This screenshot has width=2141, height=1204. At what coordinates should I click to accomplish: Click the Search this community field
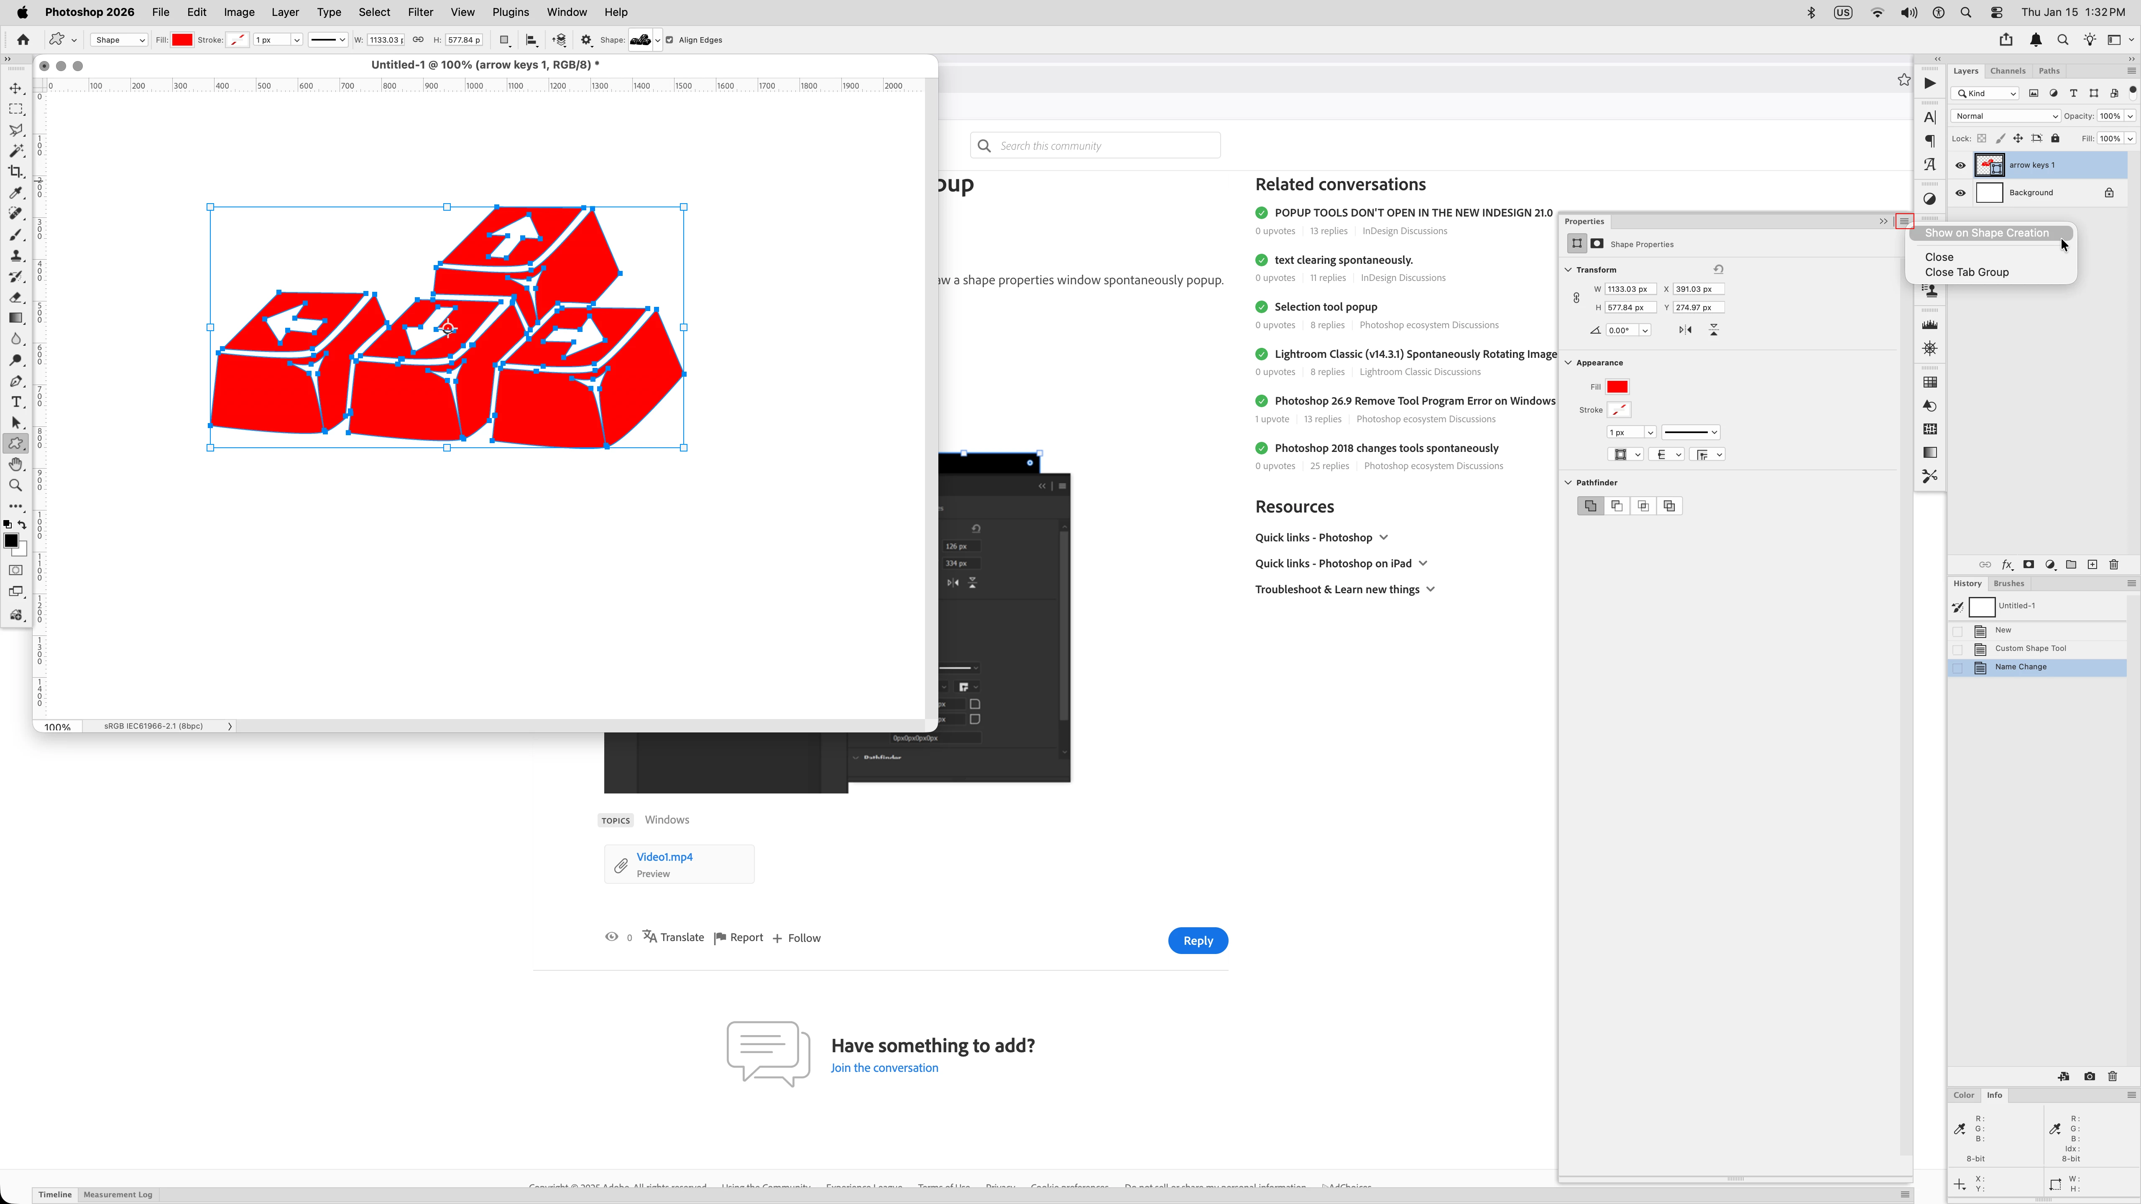coord(1096,146)
